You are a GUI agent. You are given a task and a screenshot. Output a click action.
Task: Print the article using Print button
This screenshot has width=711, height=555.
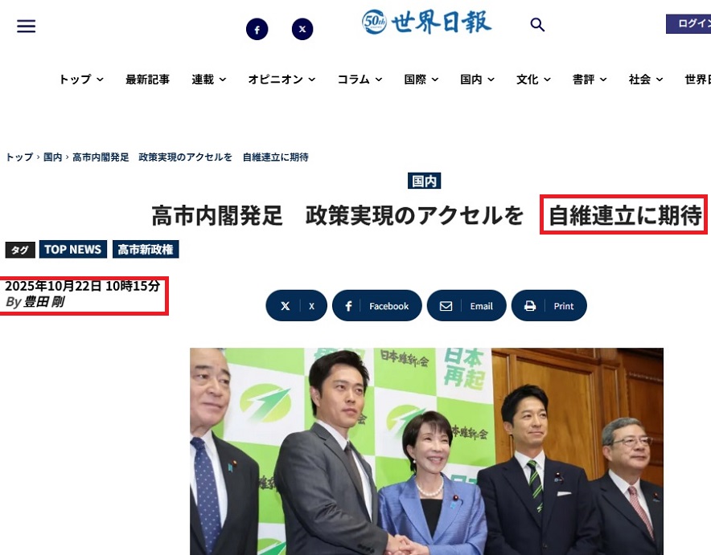tap(549, 306)
